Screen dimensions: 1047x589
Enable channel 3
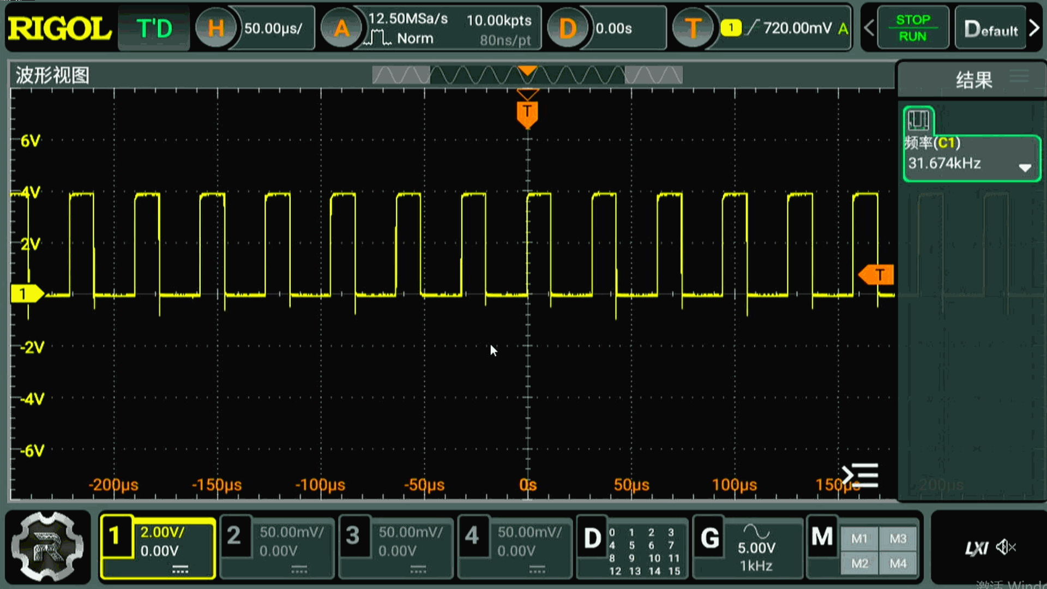(x=353, y=537)
